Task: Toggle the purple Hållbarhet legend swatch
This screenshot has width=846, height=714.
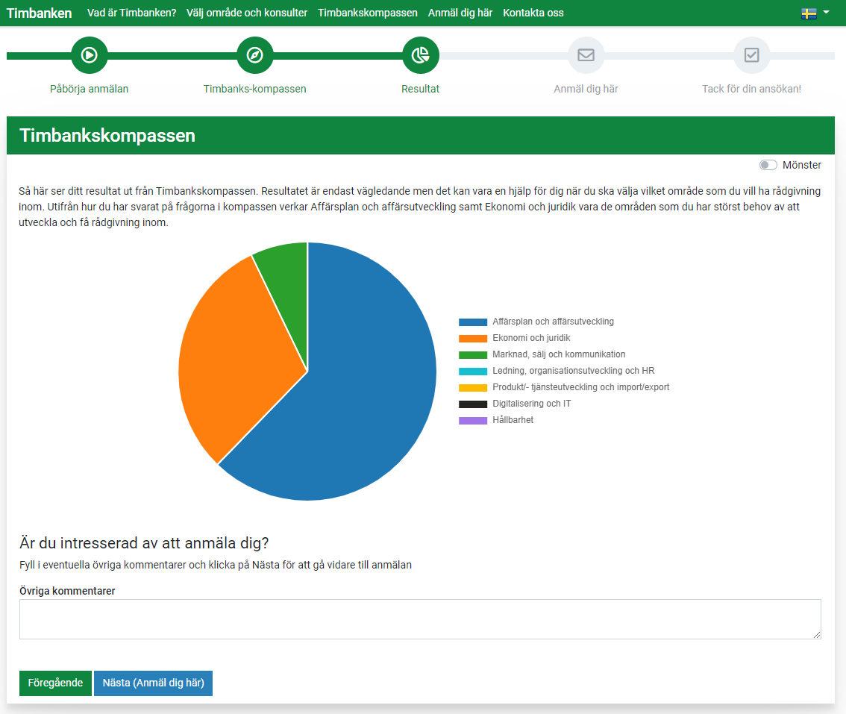Action: coord(472,421)
